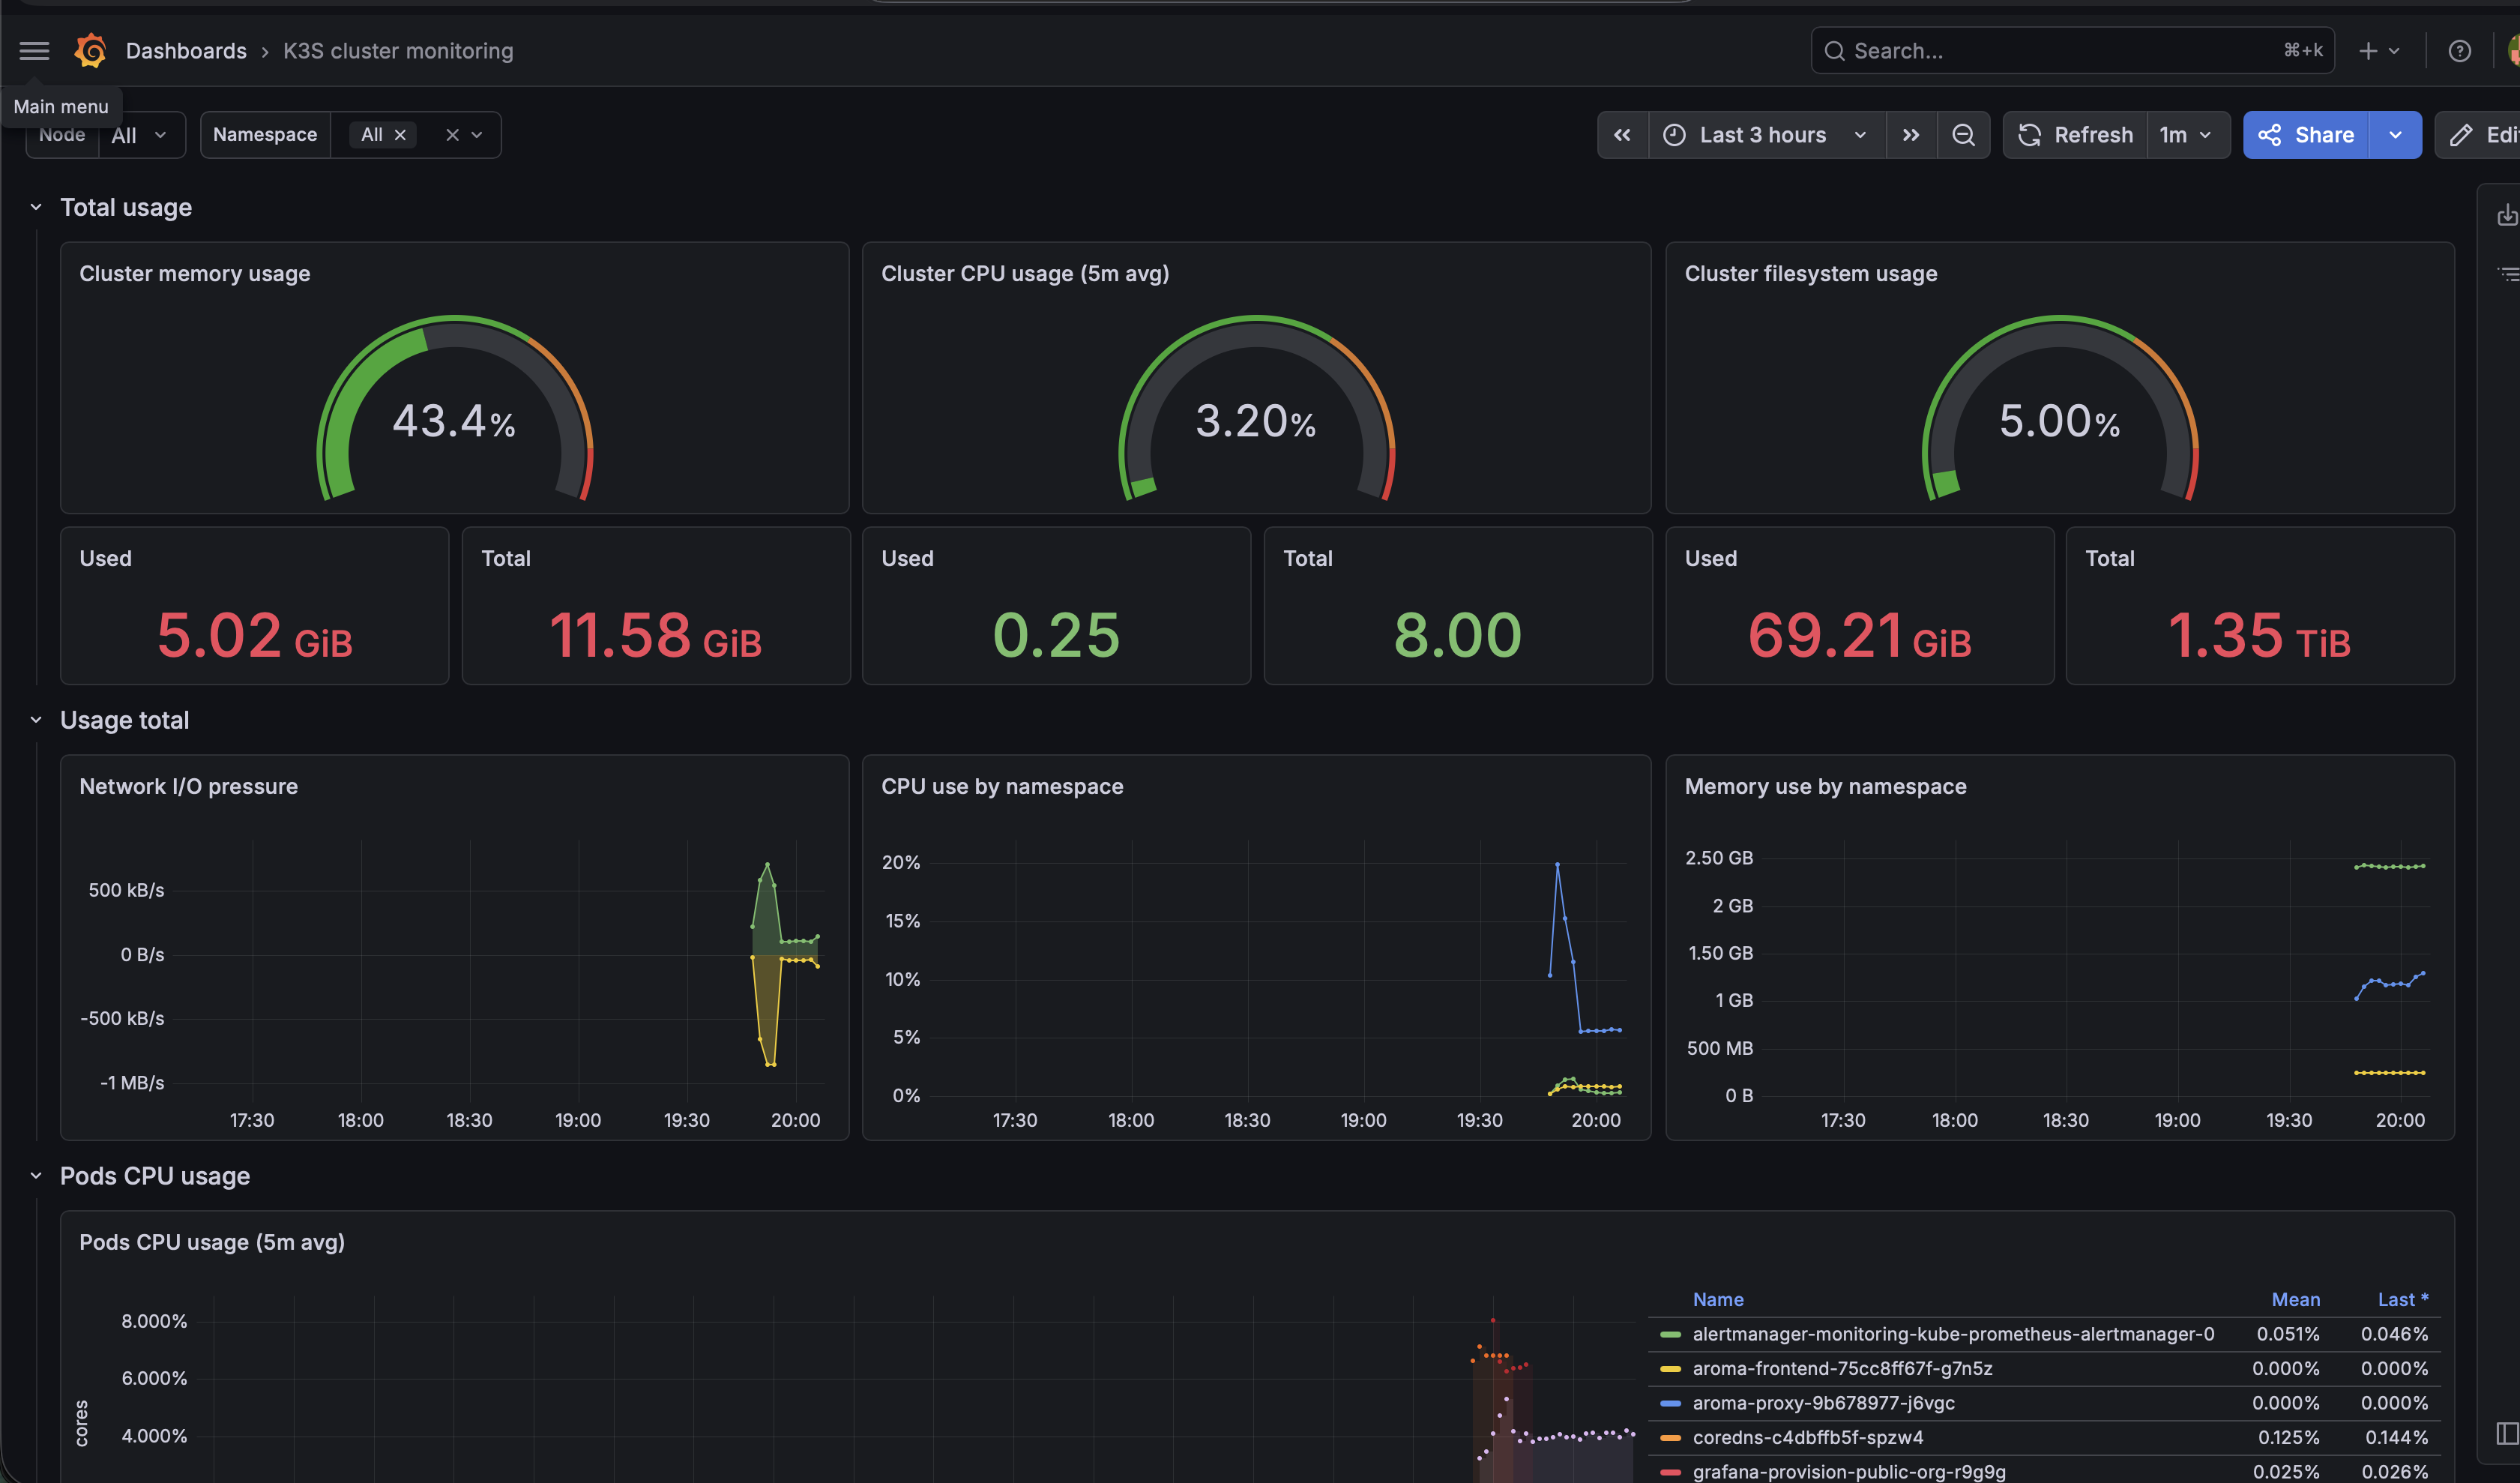Remove the All tag in Namespace filter

coord(400,135)
